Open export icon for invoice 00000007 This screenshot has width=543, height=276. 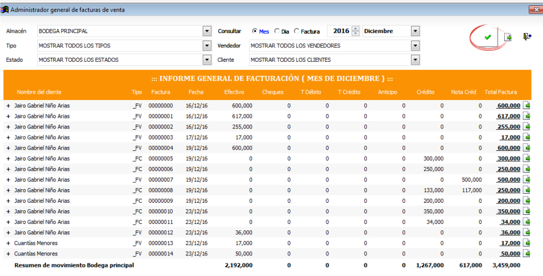click(x=527, y=179)
